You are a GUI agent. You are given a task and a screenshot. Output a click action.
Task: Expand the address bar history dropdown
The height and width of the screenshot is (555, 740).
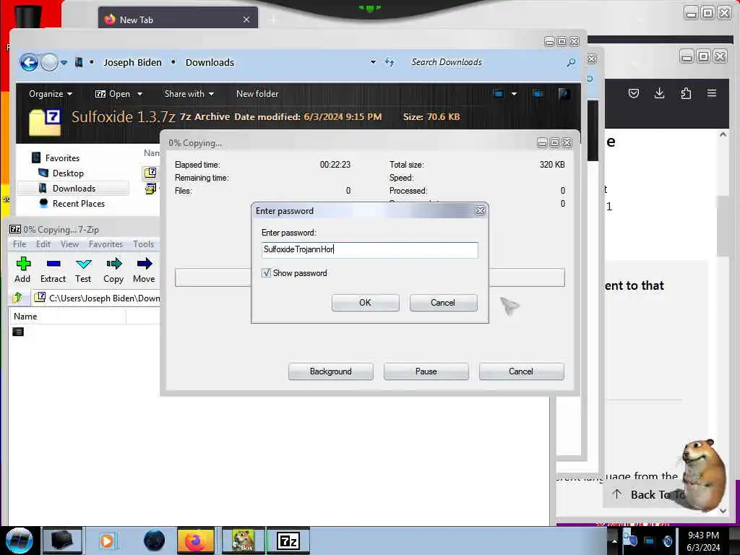click(373, 62)
